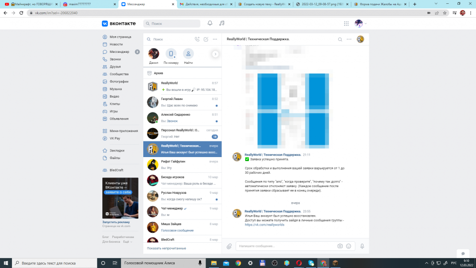
Task: Attach a file with the paperclip icon
Action: click(229, 247)
